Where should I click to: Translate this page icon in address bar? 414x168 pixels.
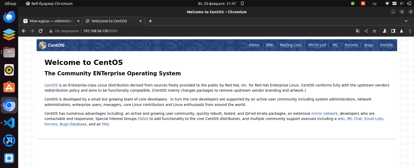pos(358,31)
